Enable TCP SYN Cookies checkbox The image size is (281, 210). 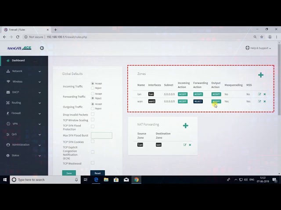pyautogui.click(x=93, y=141)
